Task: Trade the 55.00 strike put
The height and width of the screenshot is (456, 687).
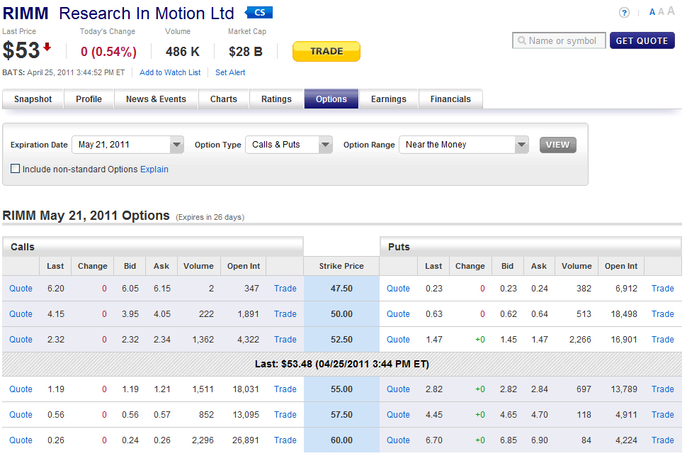Action: [x=662, y=389]
